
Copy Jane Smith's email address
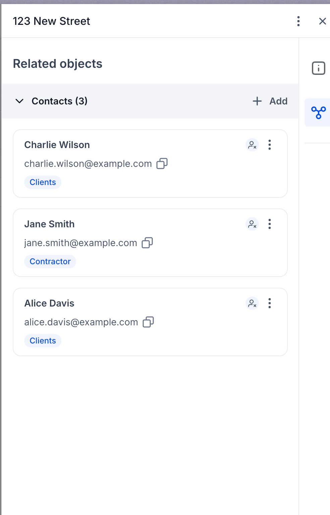click(x=147, y=243)
